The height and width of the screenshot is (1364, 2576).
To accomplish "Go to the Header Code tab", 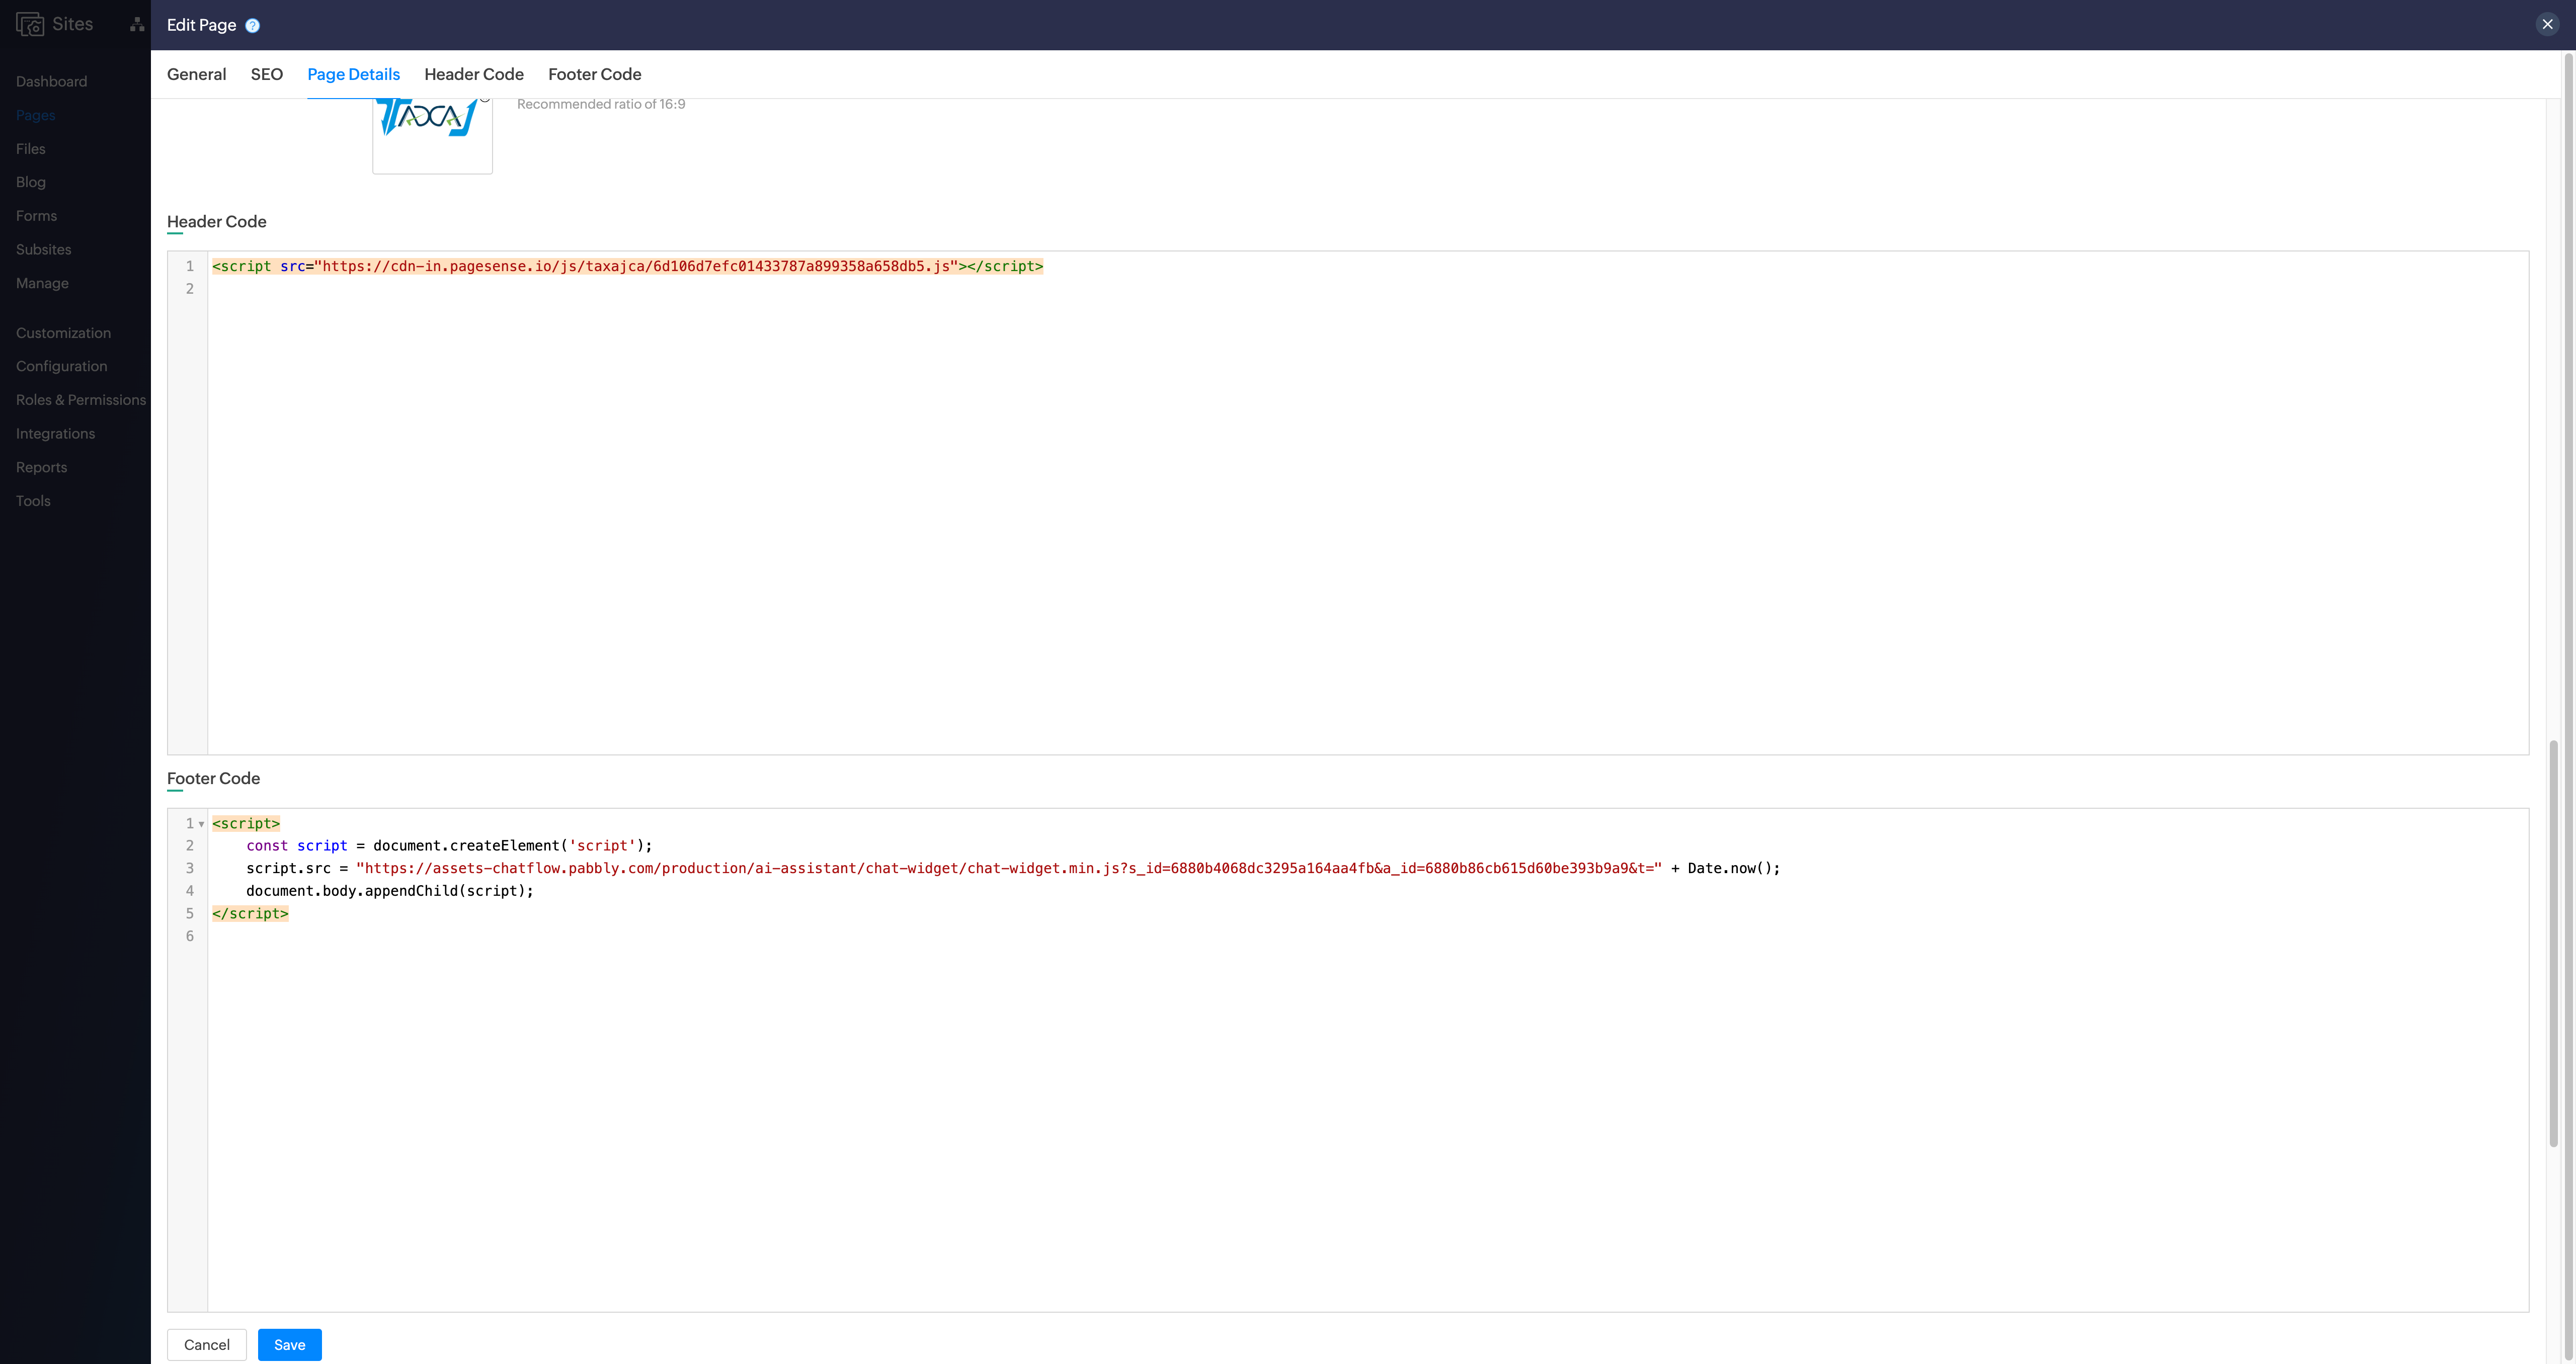I will pyautogui.click(x=473, y=74).
